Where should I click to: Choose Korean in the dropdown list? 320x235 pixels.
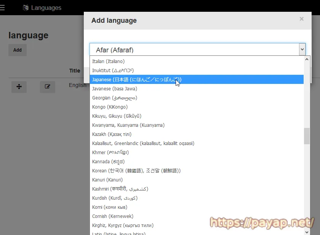click(136, 171)
